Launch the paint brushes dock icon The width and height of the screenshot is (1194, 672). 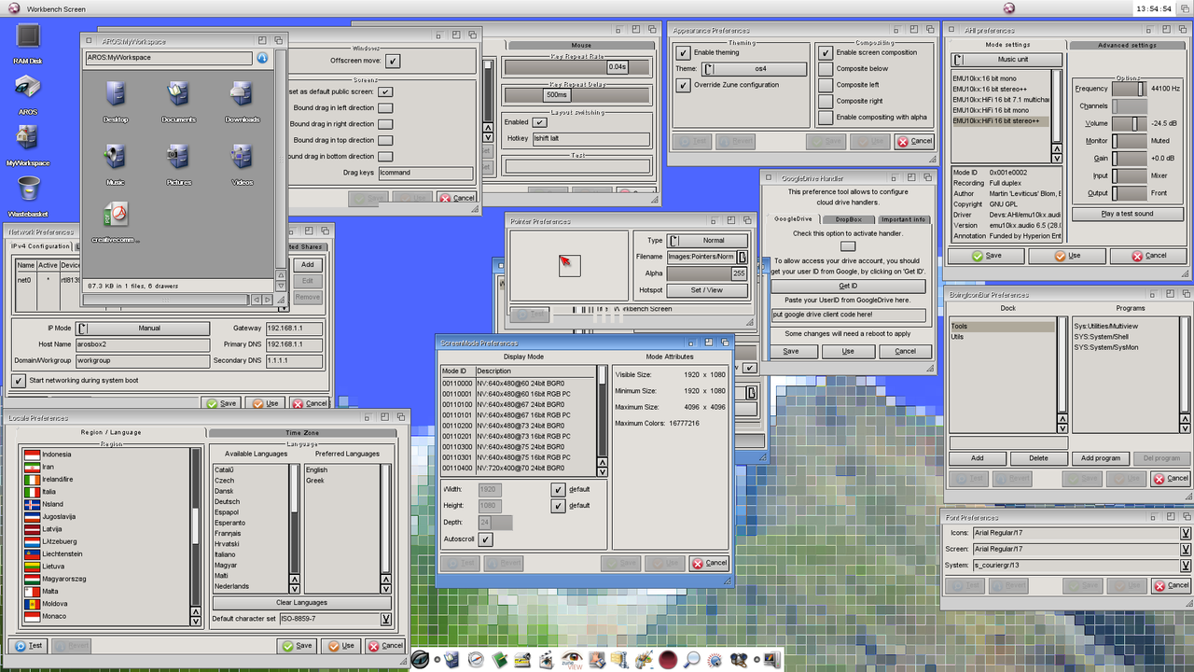point(645,660)
